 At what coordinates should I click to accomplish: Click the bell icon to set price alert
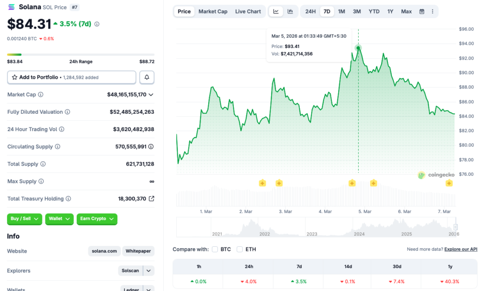tap(146, 77)
